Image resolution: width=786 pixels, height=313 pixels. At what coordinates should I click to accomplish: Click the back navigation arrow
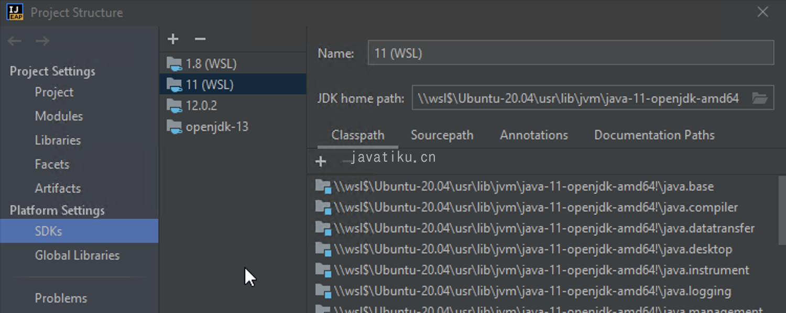[x=15, y=41]
